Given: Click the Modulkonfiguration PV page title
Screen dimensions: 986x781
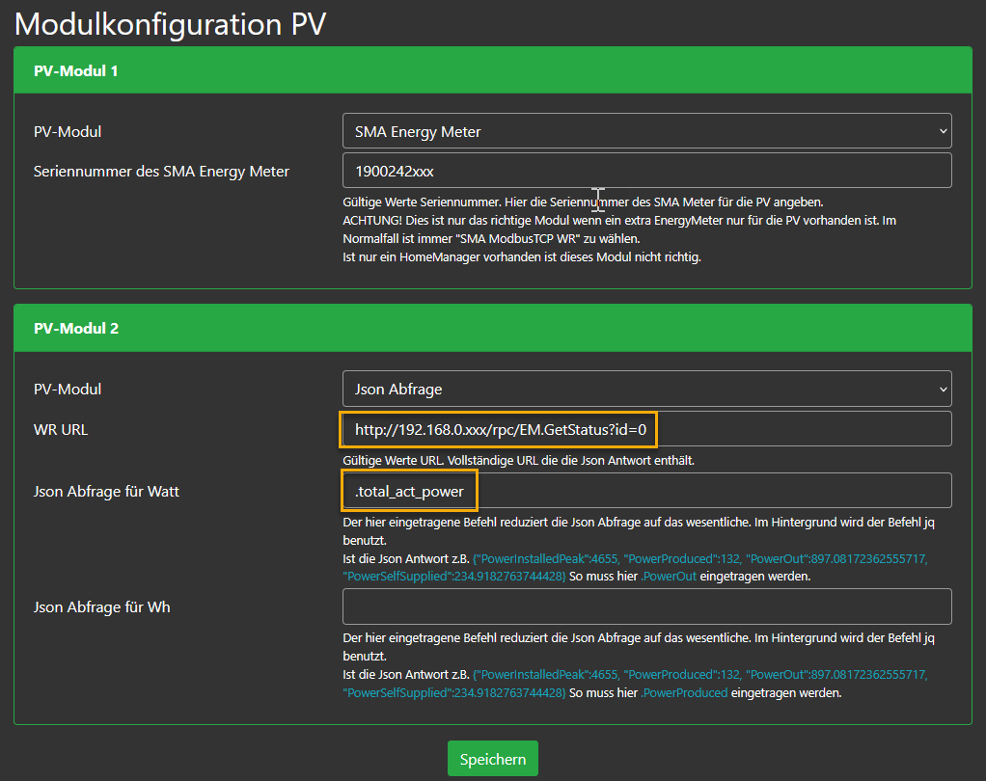Looking at the screenshot, I should point(171,23).
